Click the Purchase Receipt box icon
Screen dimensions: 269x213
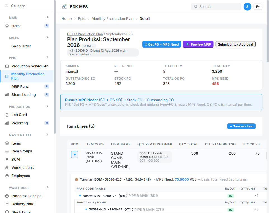point(7,196)
